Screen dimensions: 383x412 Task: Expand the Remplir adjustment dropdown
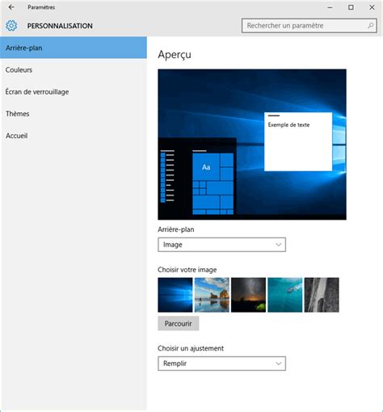(221, 364)
